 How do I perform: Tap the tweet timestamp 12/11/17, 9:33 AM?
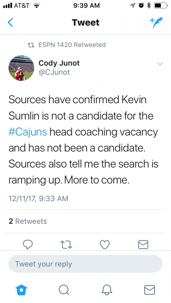[39, 199]
